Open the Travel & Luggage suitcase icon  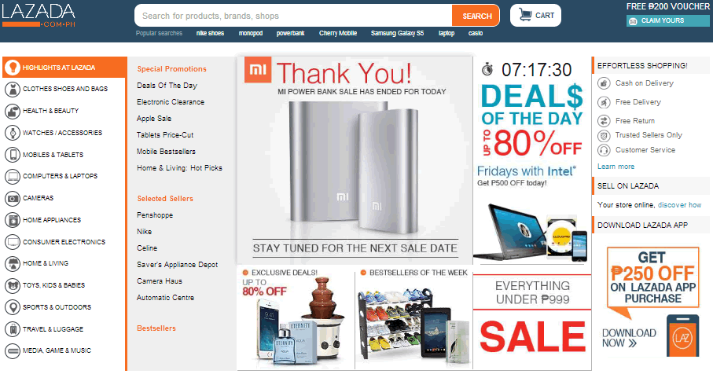(x=13, y=329)
